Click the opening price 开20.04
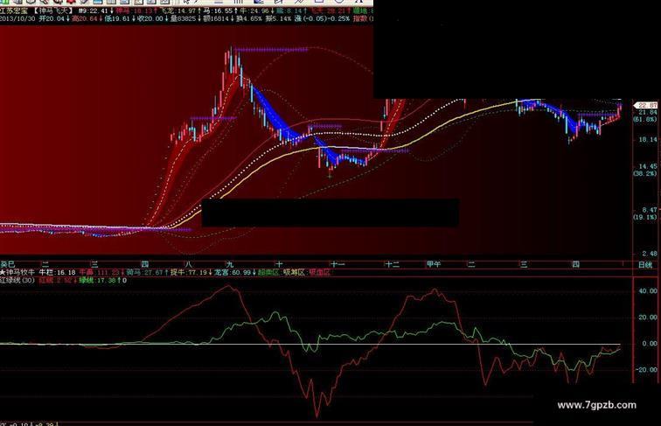661x426 pixels. pyautogui.click(x=52, y=18)
